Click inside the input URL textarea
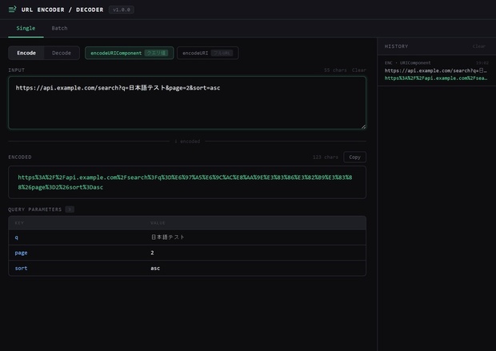Image resolution: width=496 pixels, height=351 pixels. point(187,102)
